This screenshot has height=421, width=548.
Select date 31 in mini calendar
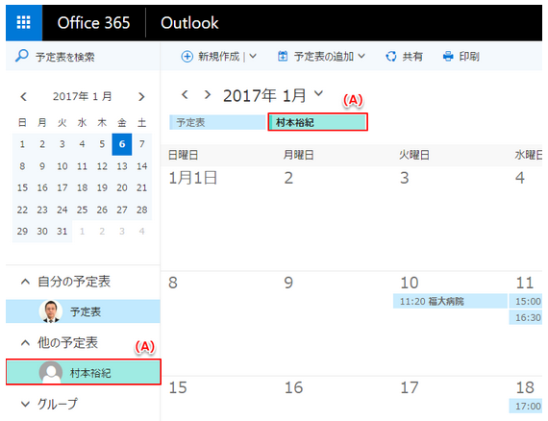pos(62,231)
